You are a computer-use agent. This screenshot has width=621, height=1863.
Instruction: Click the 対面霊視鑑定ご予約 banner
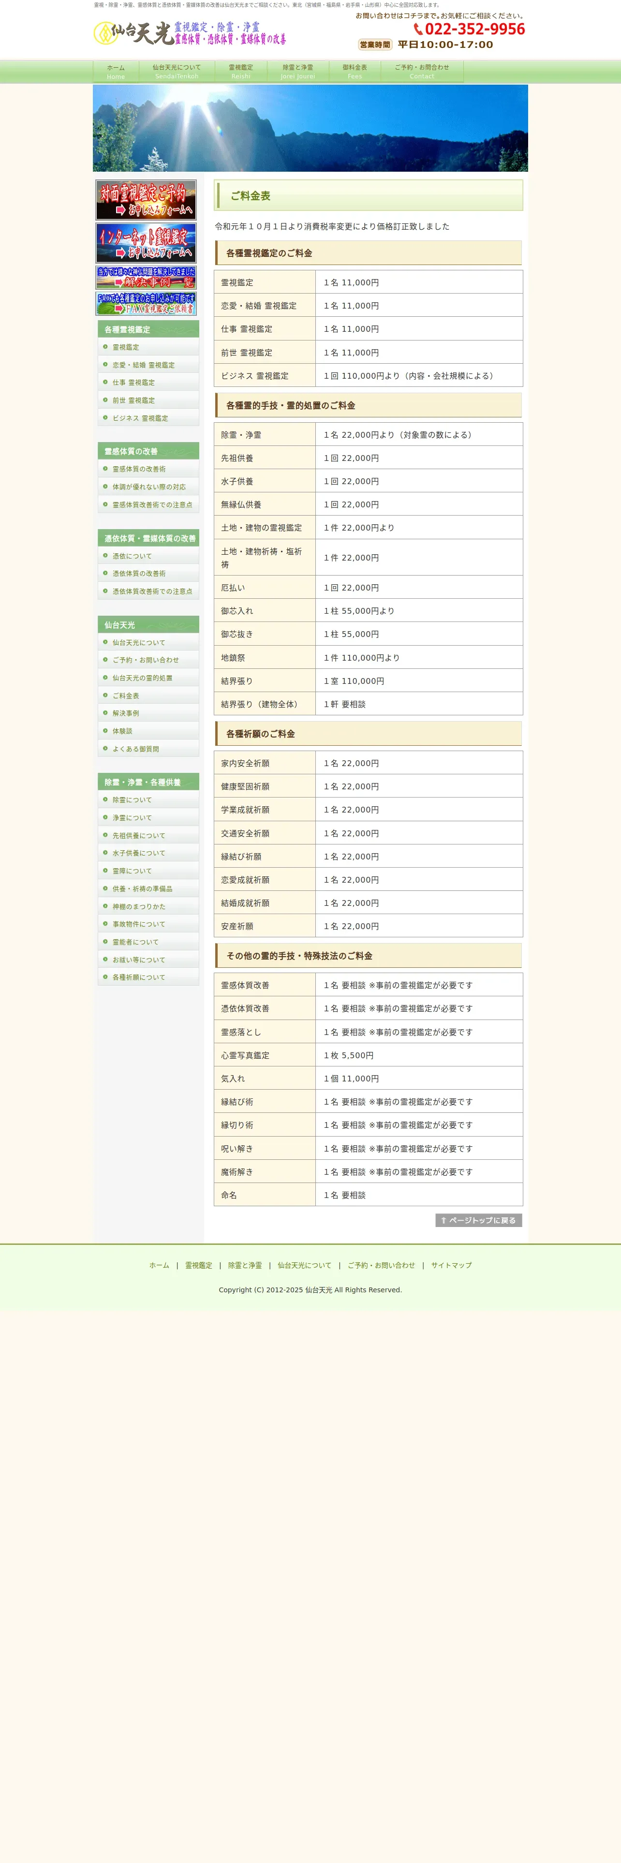(146, 200)
